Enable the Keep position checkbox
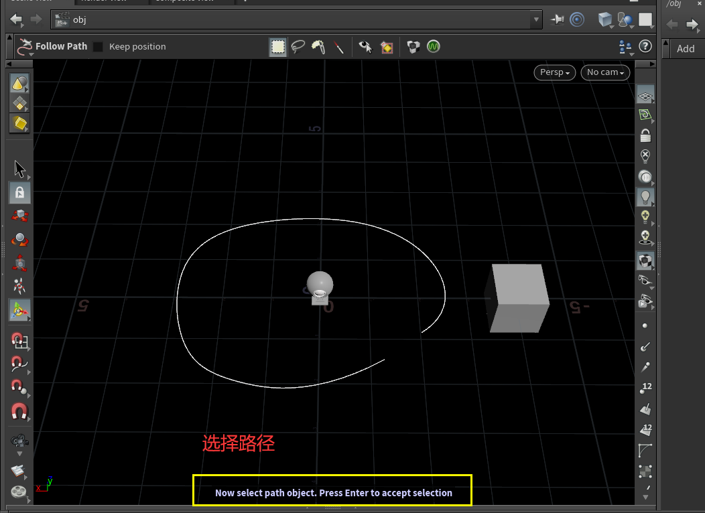This screenshot has height=513, width=705. (98, 46)
